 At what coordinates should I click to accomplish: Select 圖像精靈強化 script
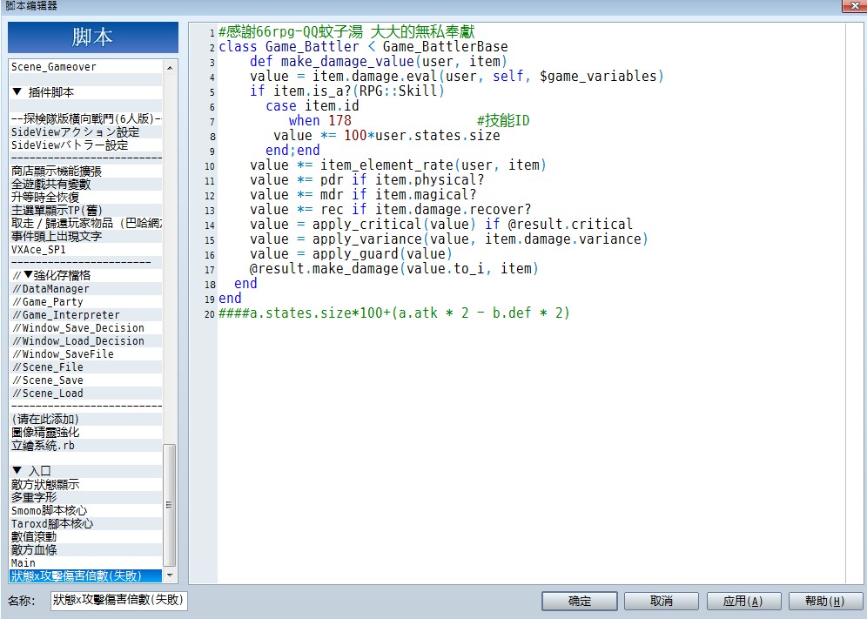pyautogui.click(x=85, y=433)
